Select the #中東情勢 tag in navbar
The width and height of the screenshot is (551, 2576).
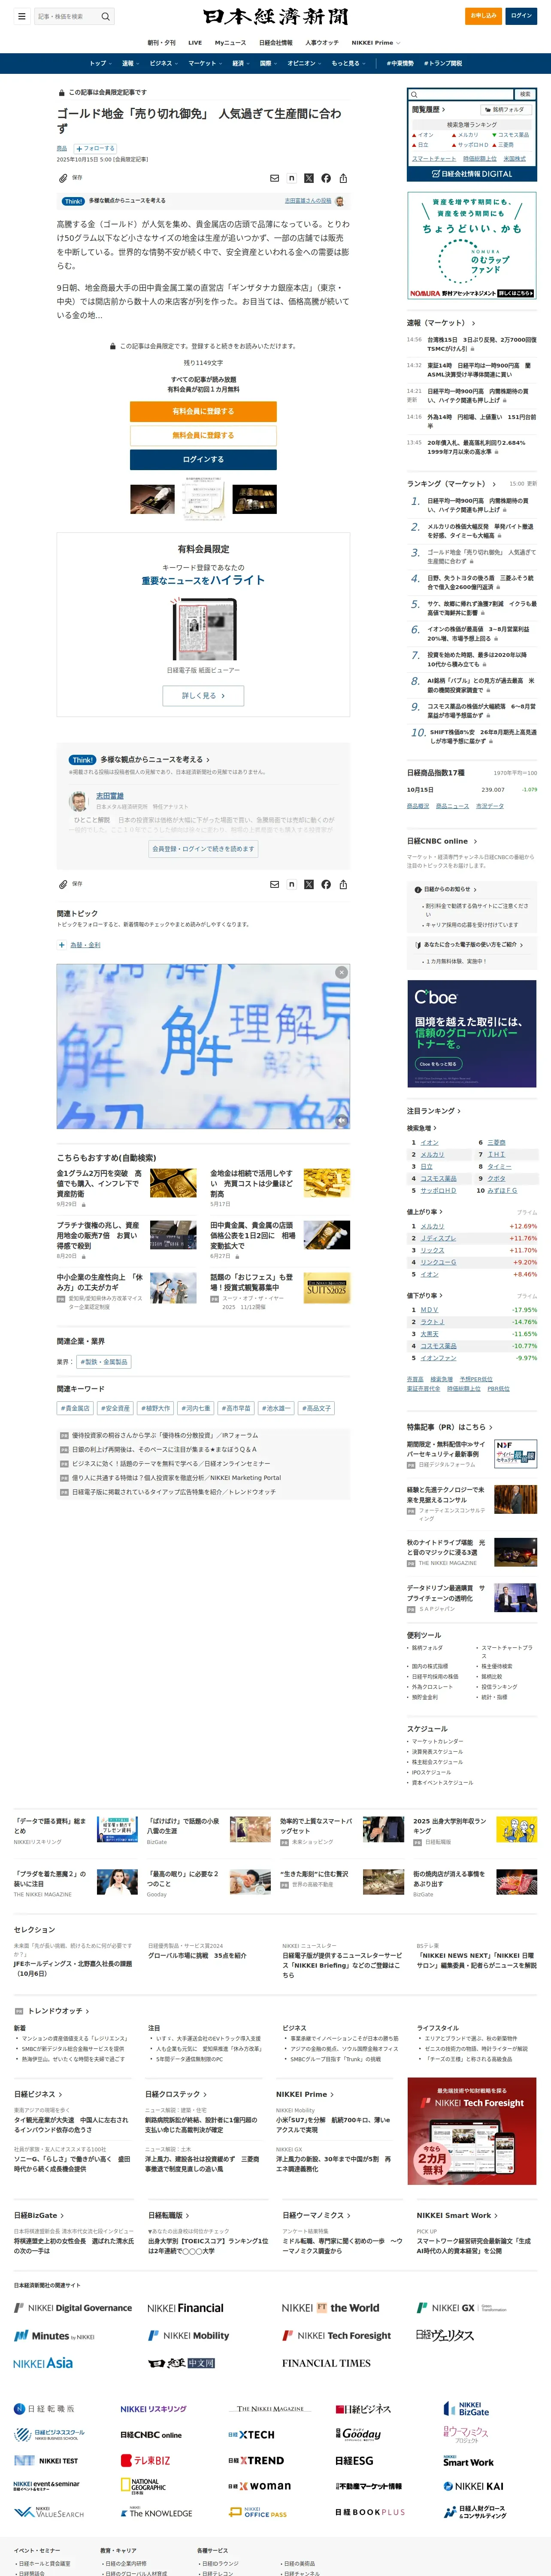tap(400, 63)
